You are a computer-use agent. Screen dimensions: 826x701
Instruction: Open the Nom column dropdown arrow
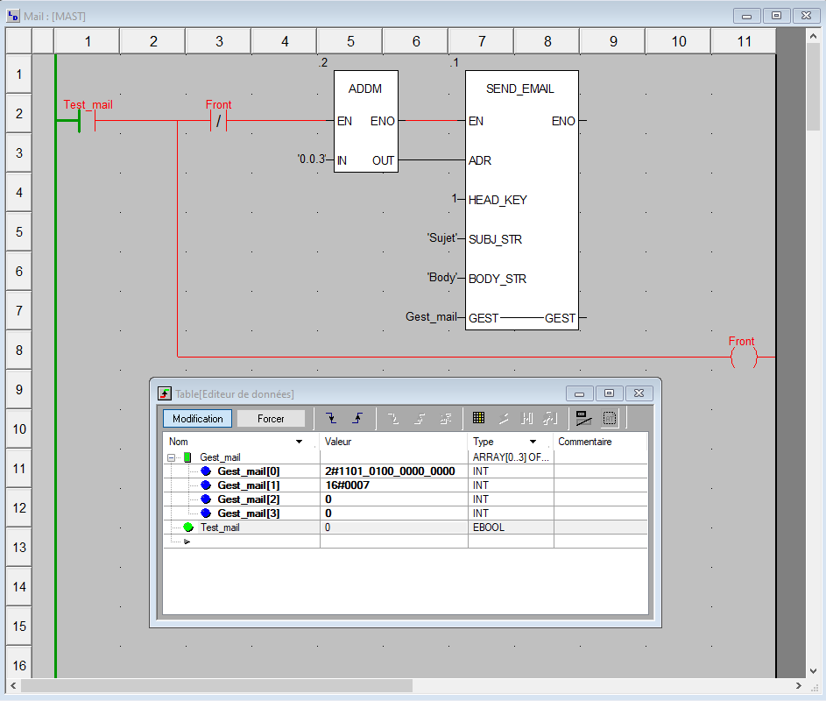click(x=300, y=442)
